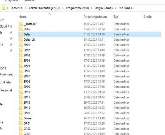Open the Ansicht ribbon tab
The height and width of the screenshot is (135, 165).
point(30,1)
